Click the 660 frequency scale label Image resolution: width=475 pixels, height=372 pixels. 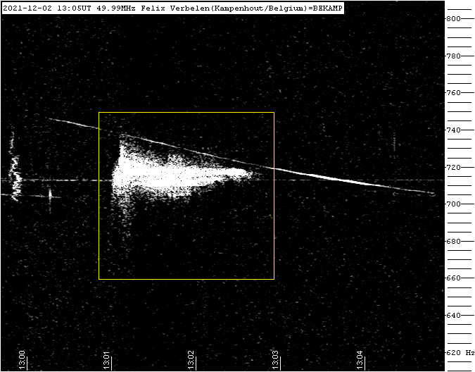(453, 278)
